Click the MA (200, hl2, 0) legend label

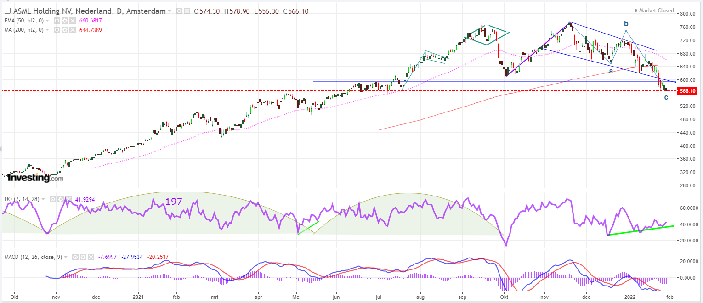23,30
